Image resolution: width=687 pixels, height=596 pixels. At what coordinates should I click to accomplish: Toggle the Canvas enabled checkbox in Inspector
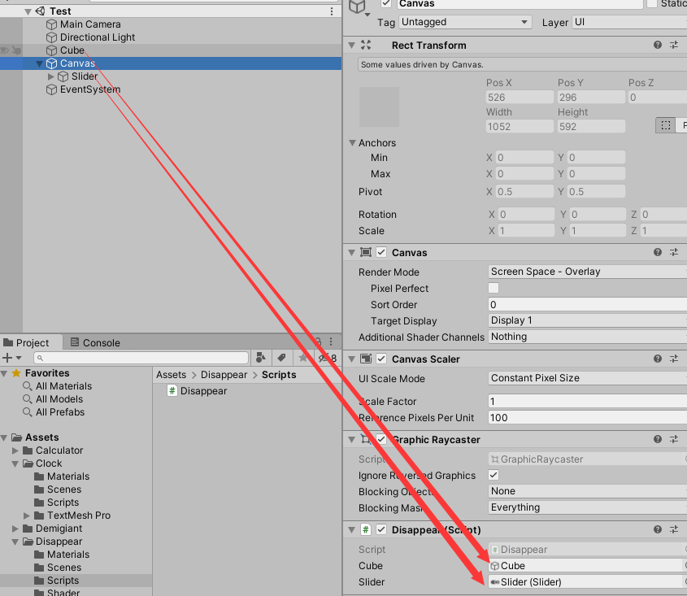[382, 252]
